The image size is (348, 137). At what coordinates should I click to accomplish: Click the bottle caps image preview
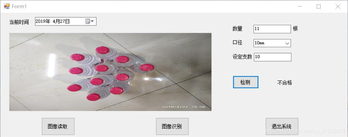tap(110, 72)
